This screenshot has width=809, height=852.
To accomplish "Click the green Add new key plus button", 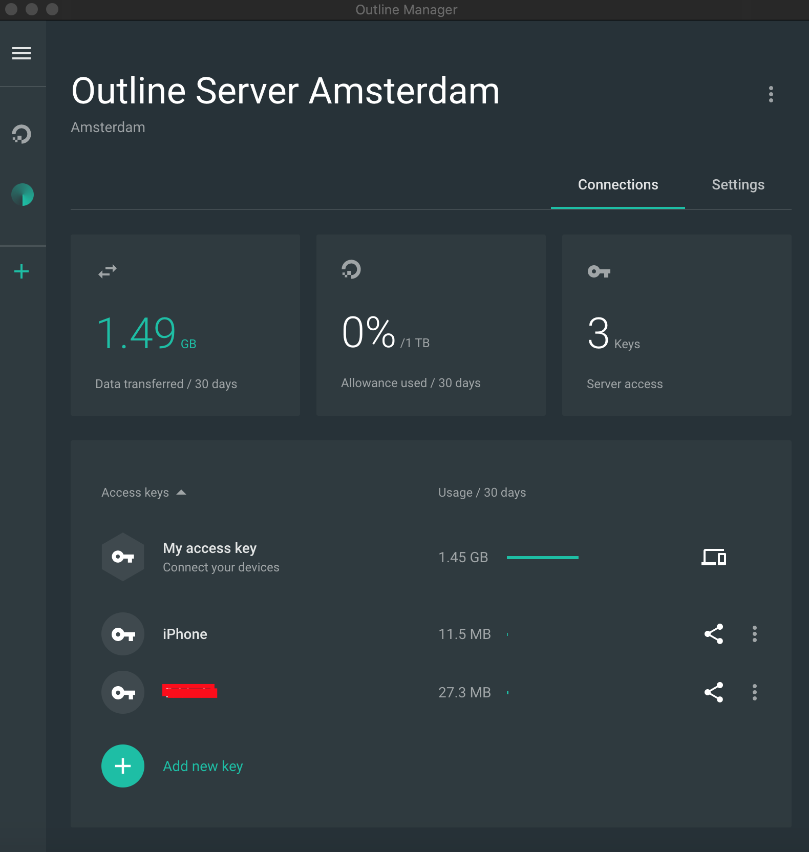I will pyautogui.click(x=123, y=766).
